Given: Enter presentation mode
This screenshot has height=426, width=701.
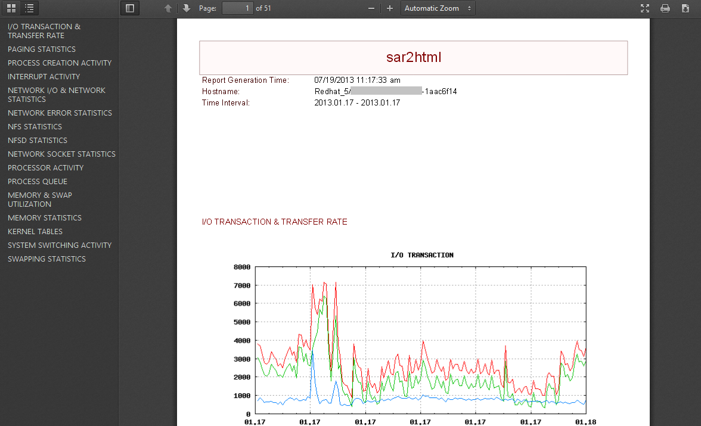Looking at the screenshot, I should click(644, 8).
